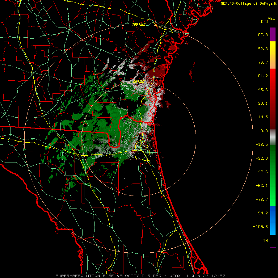Select the -94.2 velocity scale value
Screen dimensions: 278x278
pyautogui.click(x=262, y=213)
